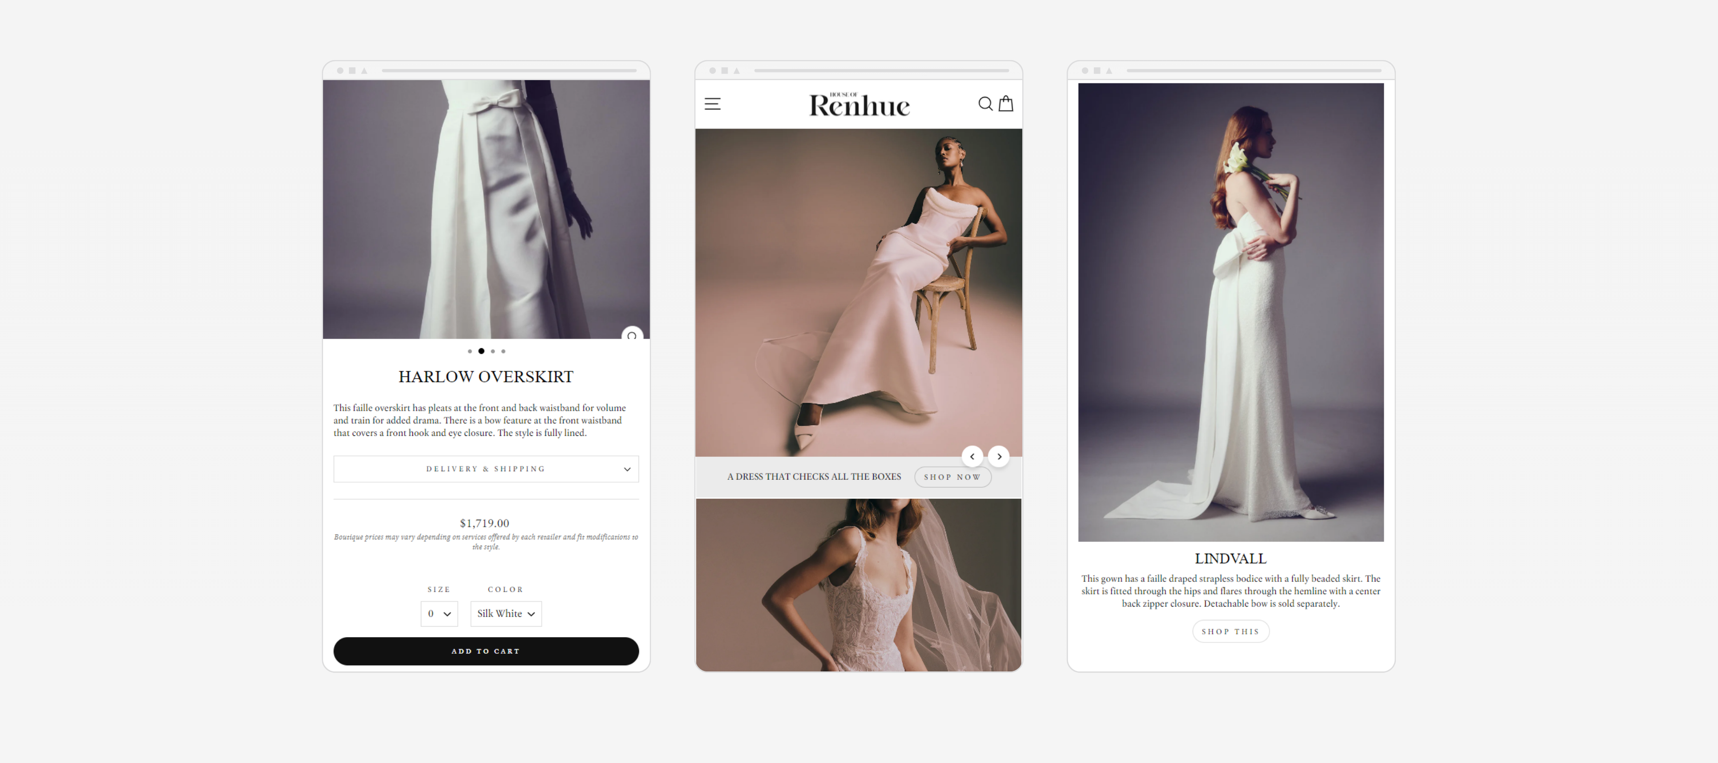This screenshot has width=1718, height=763.
Task: Select the third carousel indicator dot
Action: [492, 351]
